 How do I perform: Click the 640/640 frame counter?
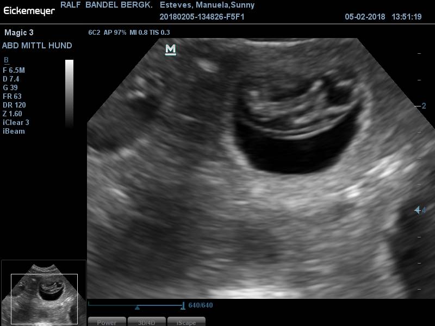[x=201, y=305]
